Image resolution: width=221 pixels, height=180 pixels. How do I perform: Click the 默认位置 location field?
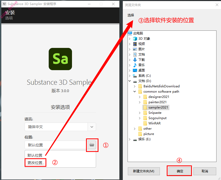(x=56, y=145)
